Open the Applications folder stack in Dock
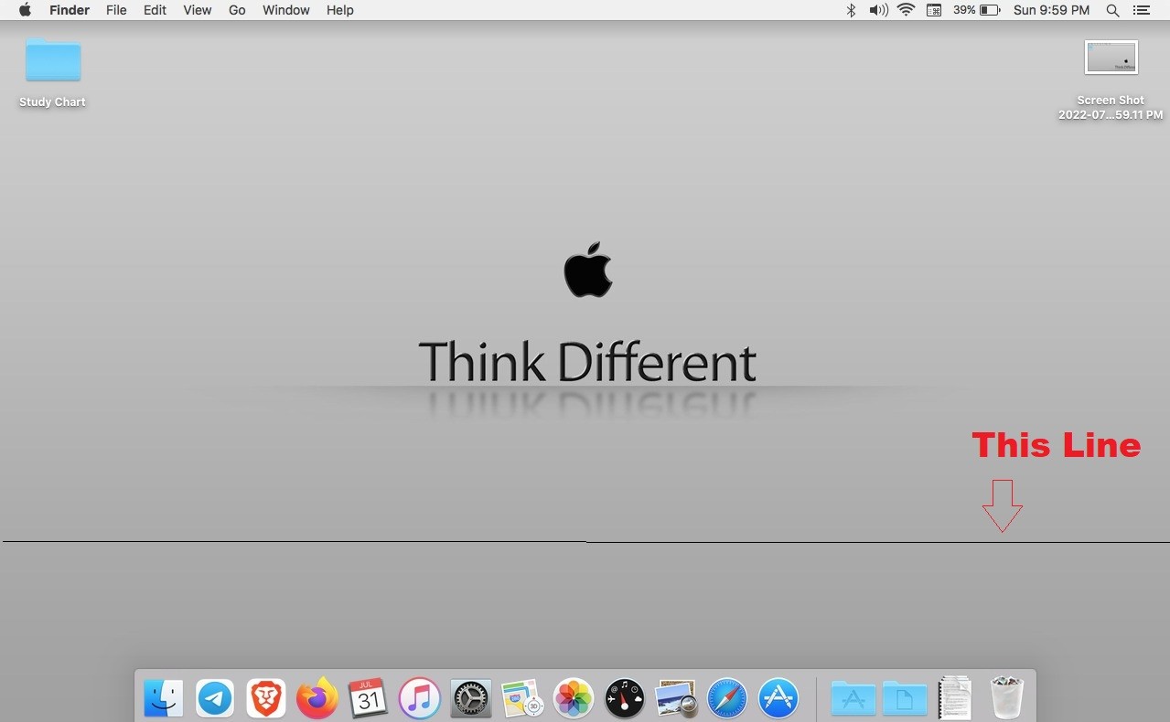 (x=853, y=699)
